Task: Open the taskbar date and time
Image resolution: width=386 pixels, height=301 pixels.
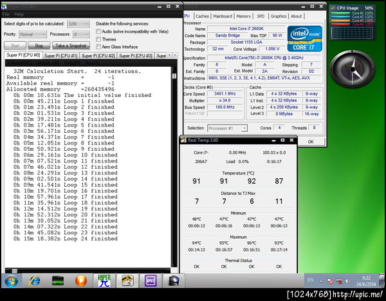Action: [366, 281]
